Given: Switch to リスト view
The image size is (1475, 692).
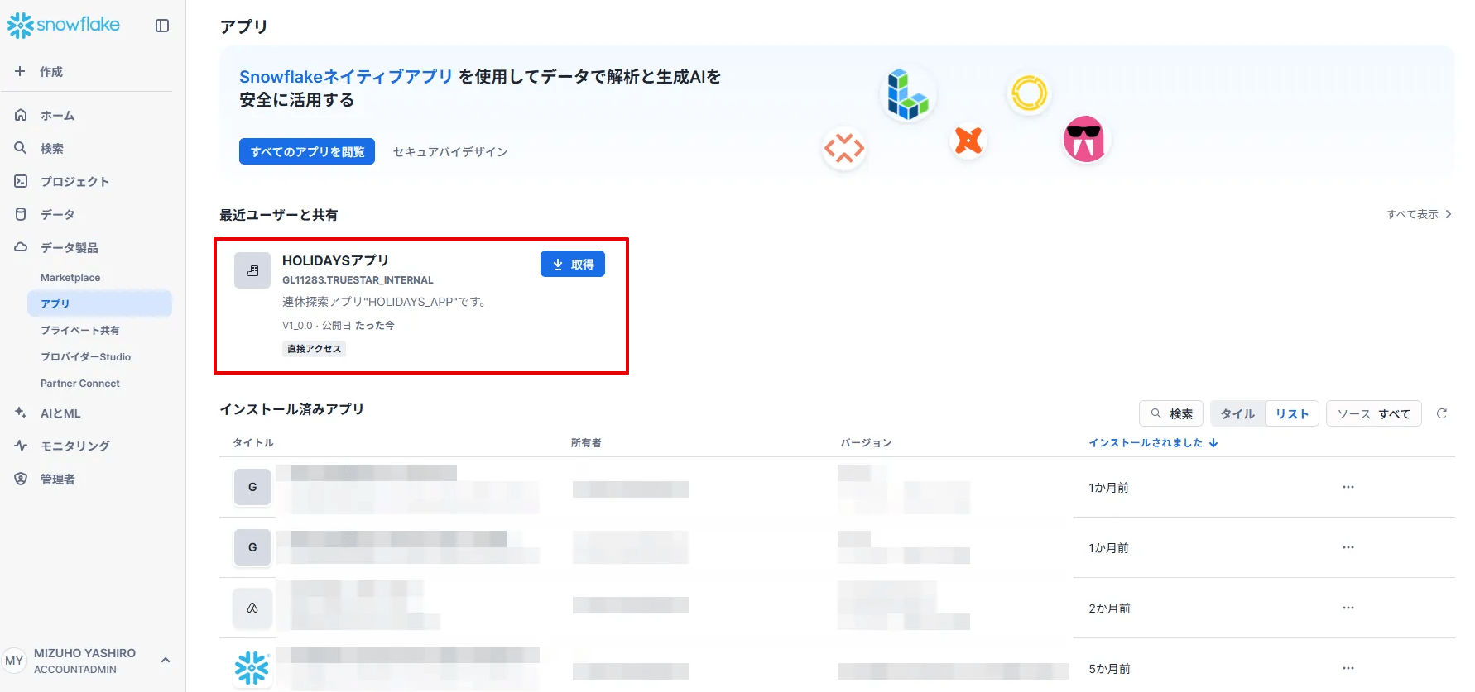Looking at the screenshot, I should 1292,413.
